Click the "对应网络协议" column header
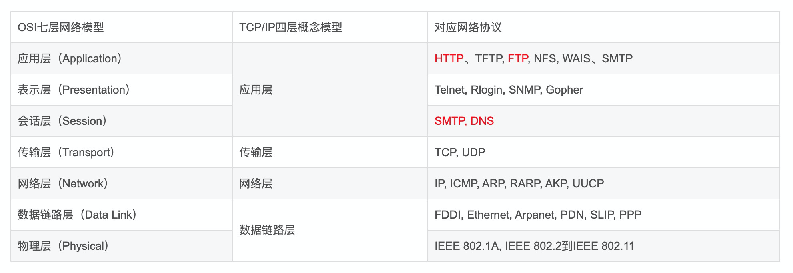Viewport: 793px width, 273px height. pos(468,27)
